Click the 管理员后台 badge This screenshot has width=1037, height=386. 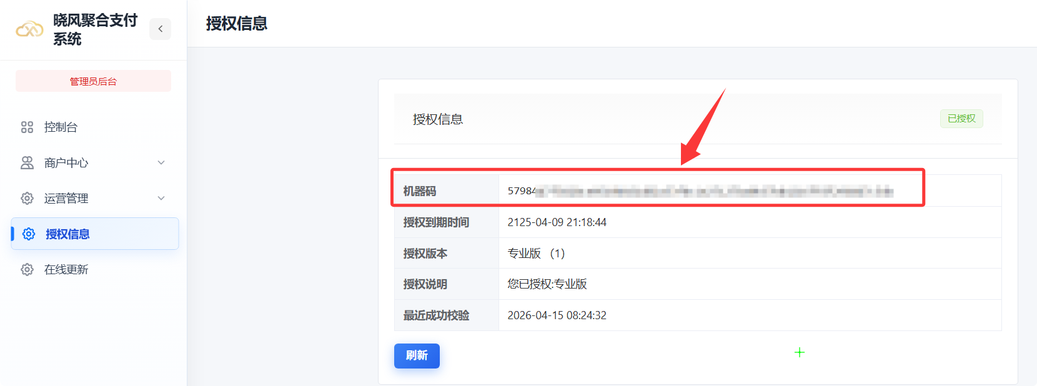[x=93, y=81]
